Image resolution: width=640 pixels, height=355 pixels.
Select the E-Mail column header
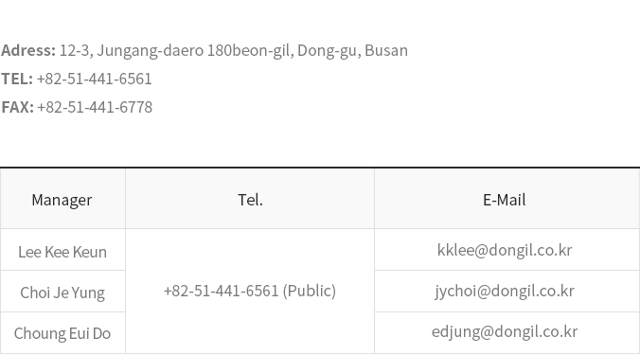[x=505, y=200]
